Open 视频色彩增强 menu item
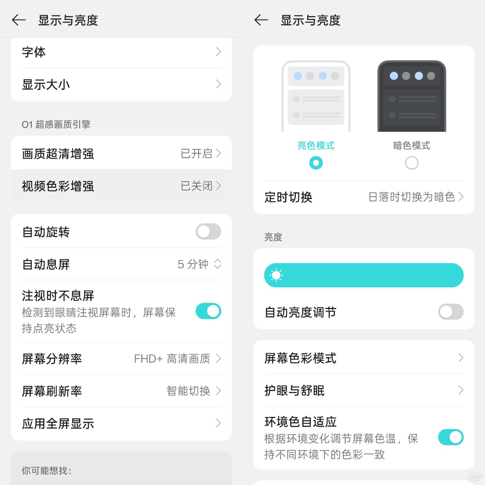Viewport: 485px width, 485px height. pos(122,186)
